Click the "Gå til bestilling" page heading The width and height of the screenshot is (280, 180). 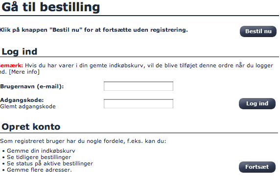coord(50,7)
